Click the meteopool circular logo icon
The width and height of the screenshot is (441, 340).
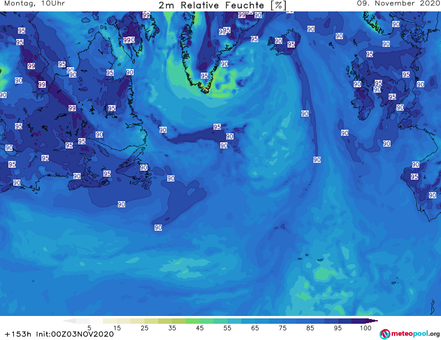click(385, 334)
